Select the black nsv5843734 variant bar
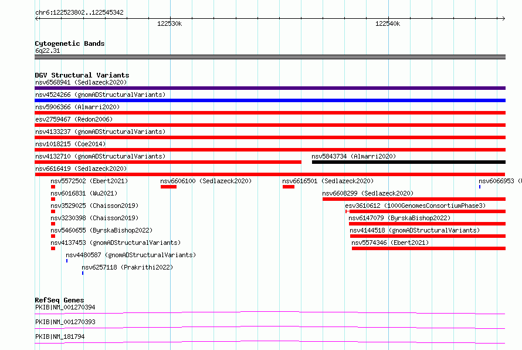 point(409,162)
